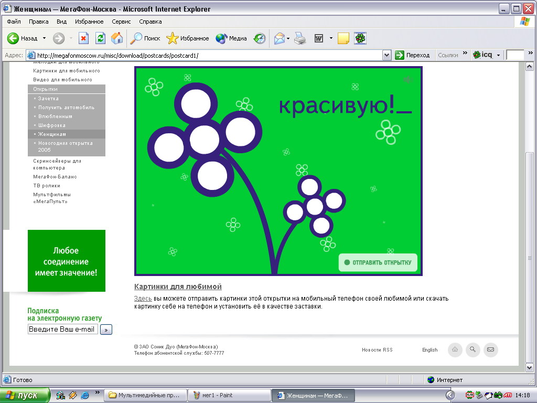Stop page loading with the red X icon
The image size is (537, 403).
tap(83, 38)
